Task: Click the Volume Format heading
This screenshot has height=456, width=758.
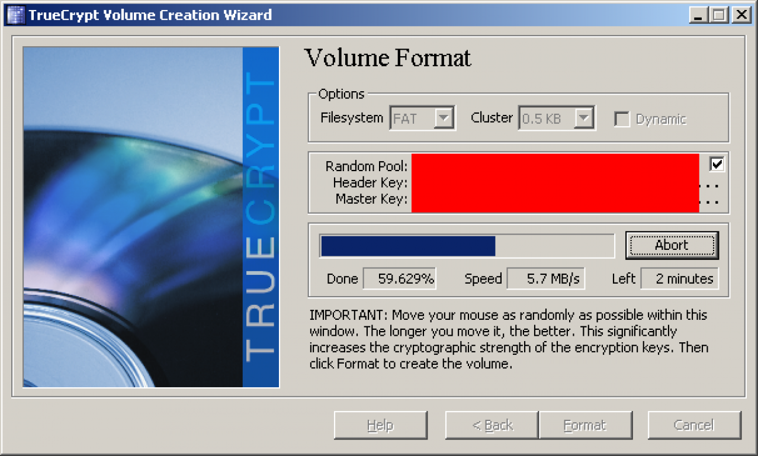Action: tap(388, 58)
